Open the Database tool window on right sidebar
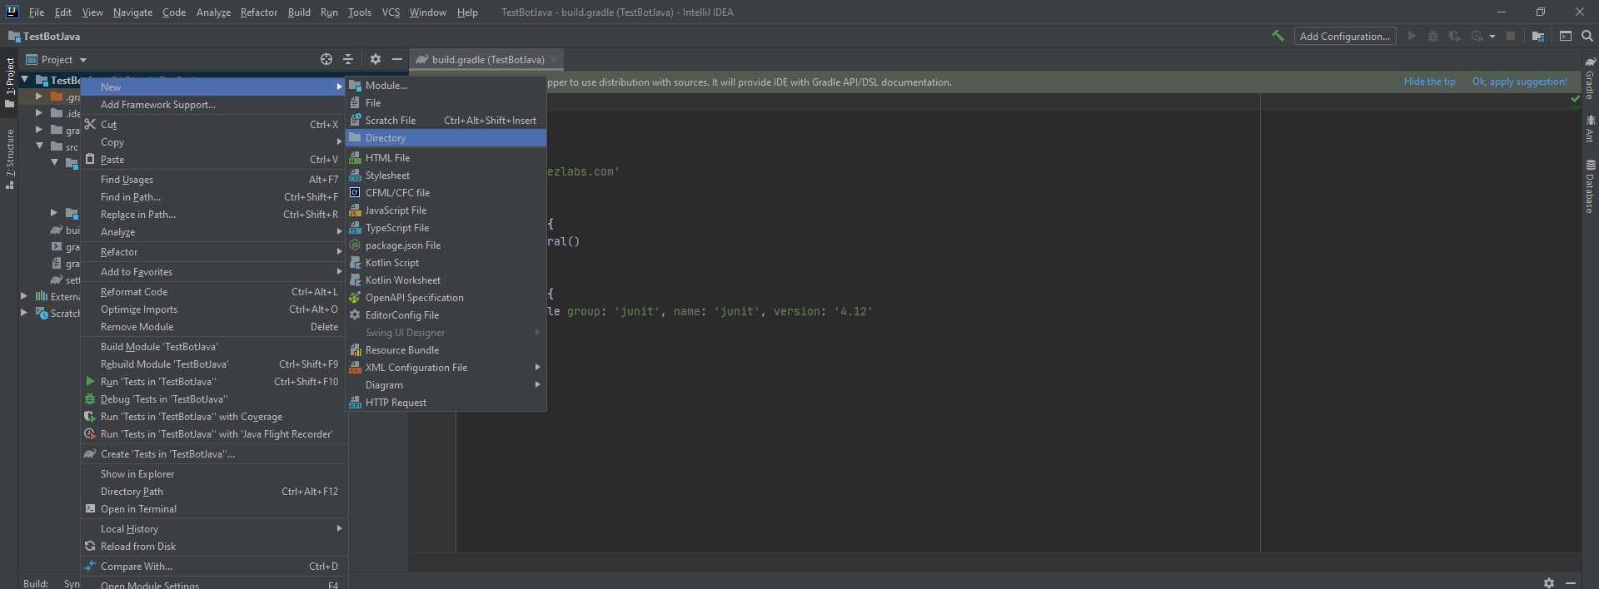The height and width of the screenshot is (589, 1599). click(1590, 186)
